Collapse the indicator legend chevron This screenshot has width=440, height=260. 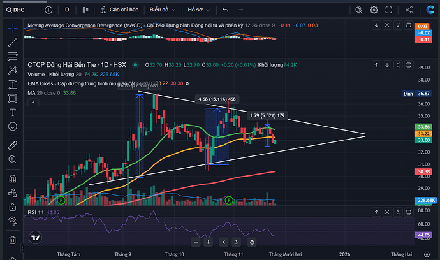click(x=33, y=103)
